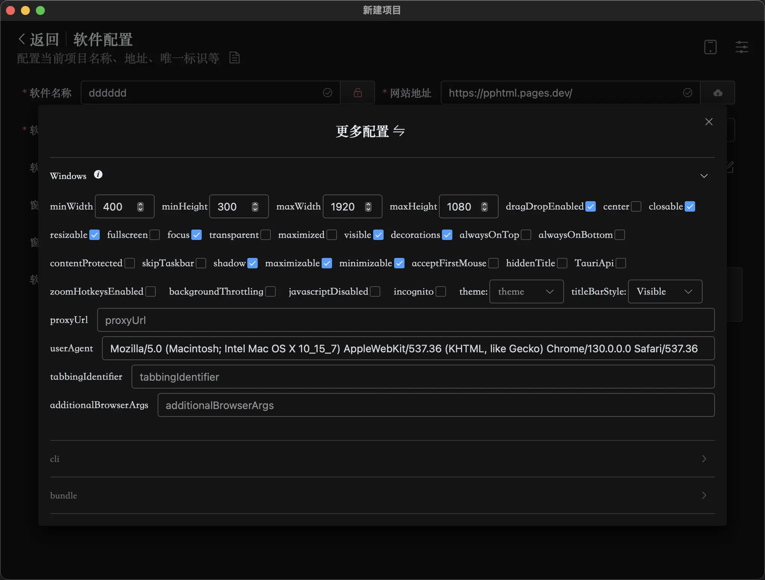The height and width of the screenshot is (580, 765).
Task: Click the unlock icon next to 软件名称
Action: point(357,93)
